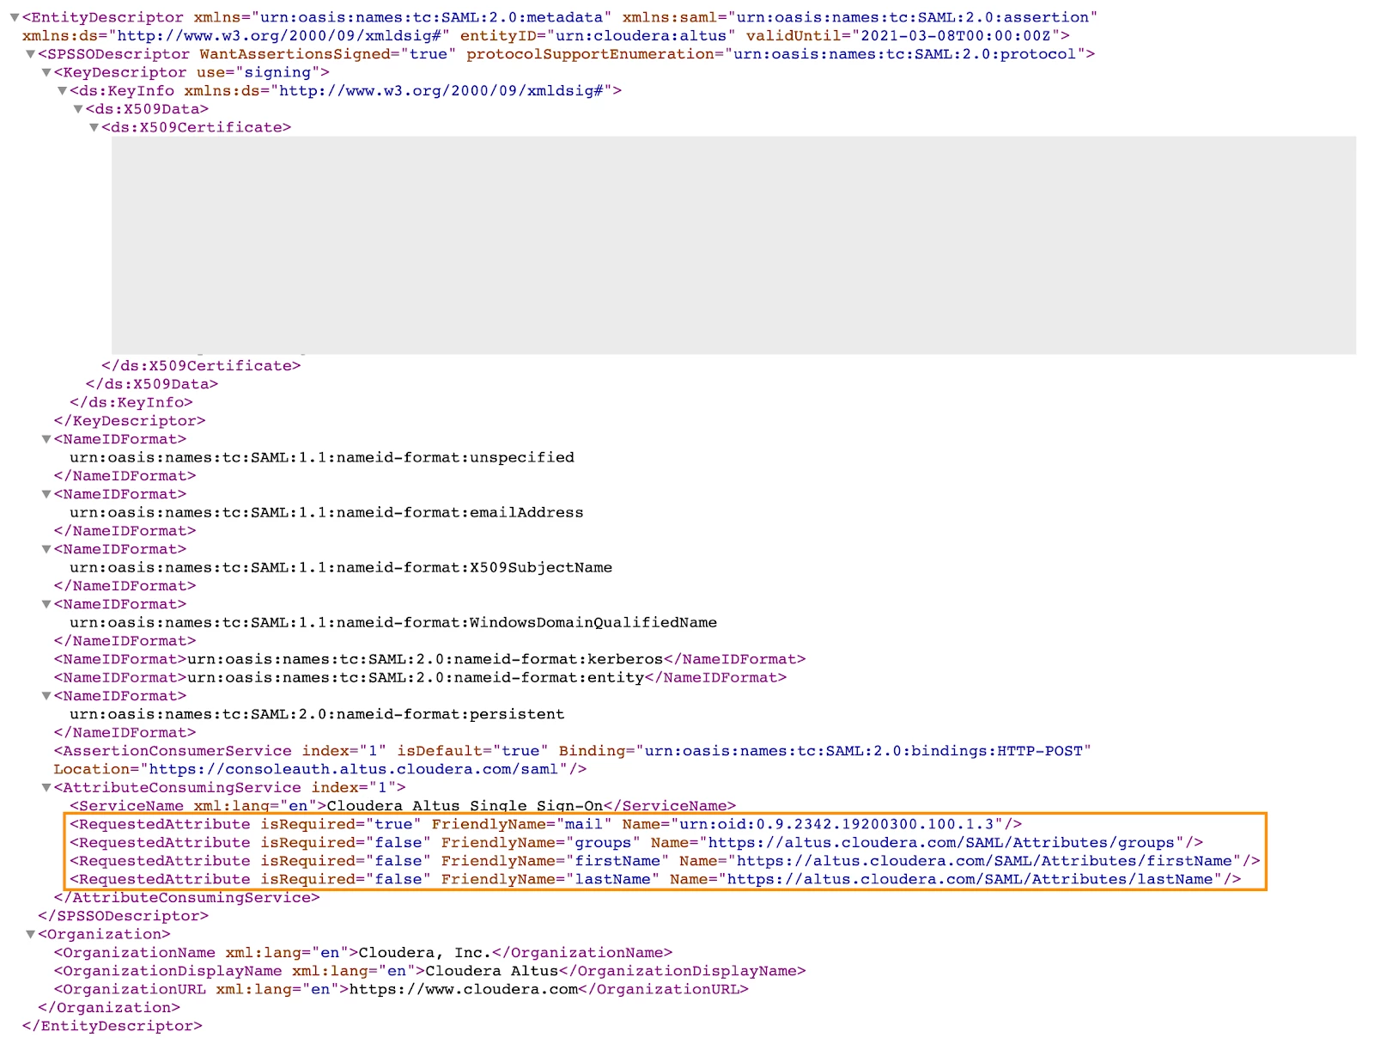Click the https://www.cloudera.com organization URL
Viewport: 1374px width, 1044px height.
coord(464,989)
